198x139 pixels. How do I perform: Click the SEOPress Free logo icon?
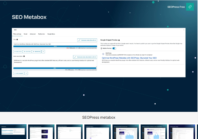[190, 7]
